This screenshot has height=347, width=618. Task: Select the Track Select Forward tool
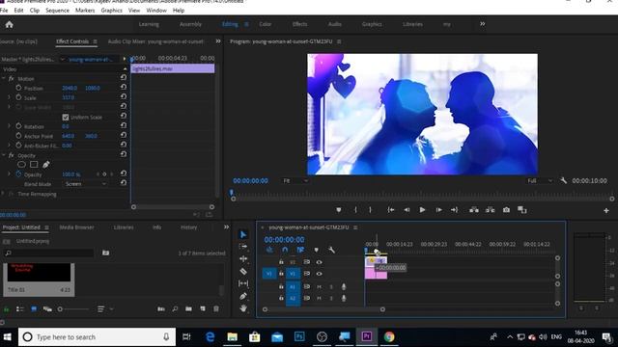coord(243,247)
